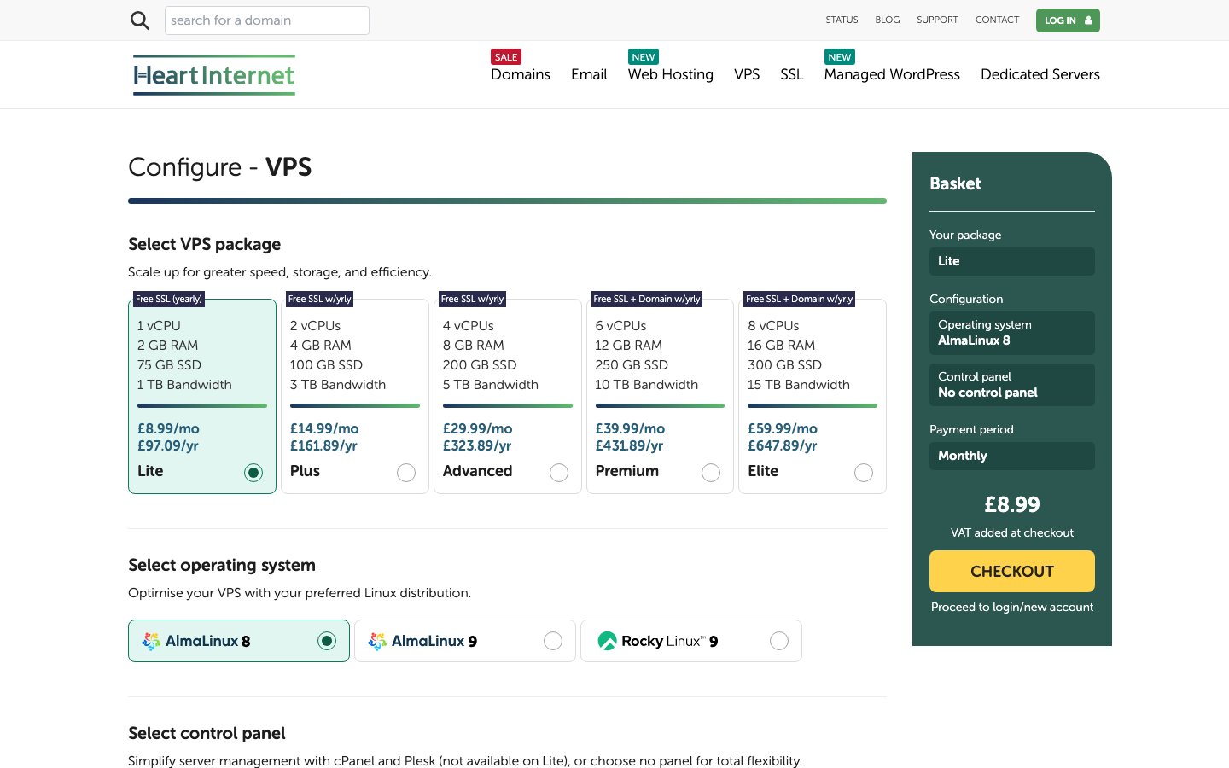Click the SALE badge above Domains
The image size is (1229, 768).
[x=506, y=57]
